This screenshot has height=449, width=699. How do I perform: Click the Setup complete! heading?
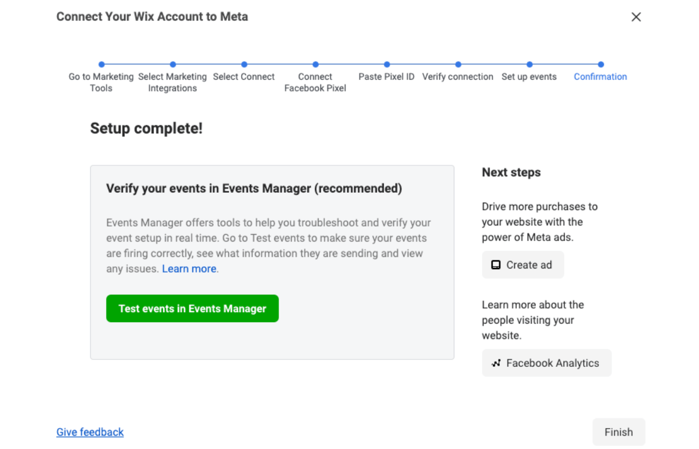[146, 128]
